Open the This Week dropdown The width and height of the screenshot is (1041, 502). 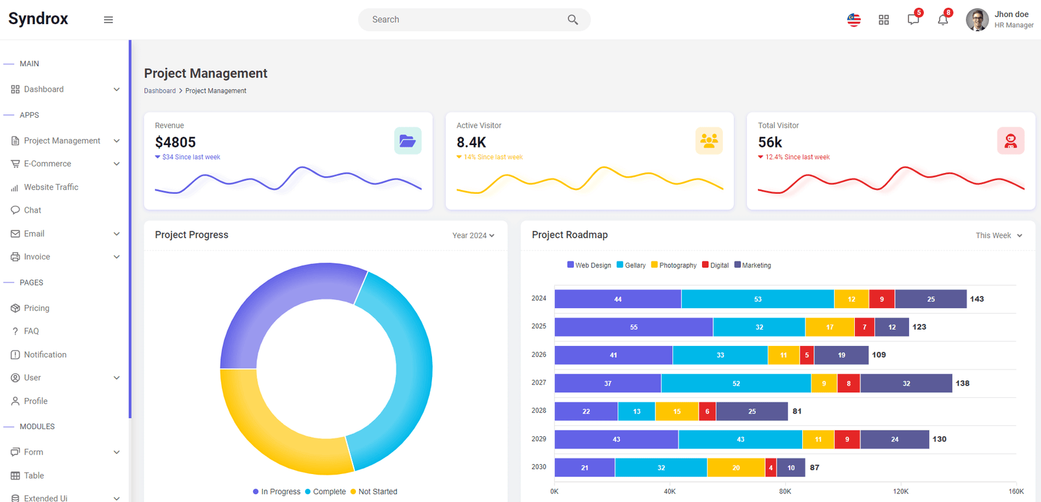click(999, 235)
